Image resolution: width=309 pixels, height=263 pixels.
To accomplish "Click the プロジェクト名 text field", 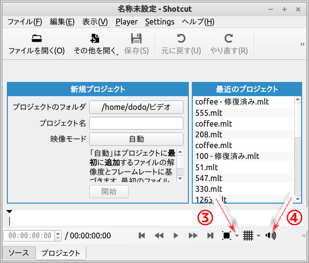I will (136, 123).
